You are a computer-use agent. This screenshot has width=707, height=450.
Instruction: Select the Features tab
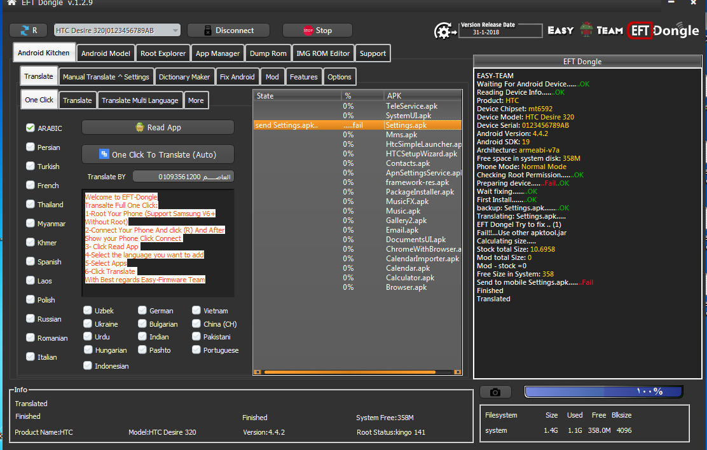pos(304,77)
